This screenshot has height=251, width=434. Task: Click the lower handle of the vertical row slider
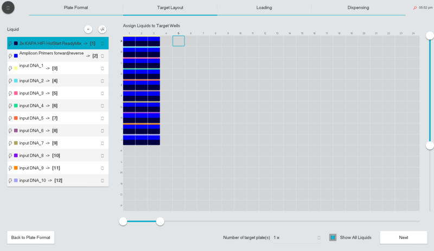point(430,146)
